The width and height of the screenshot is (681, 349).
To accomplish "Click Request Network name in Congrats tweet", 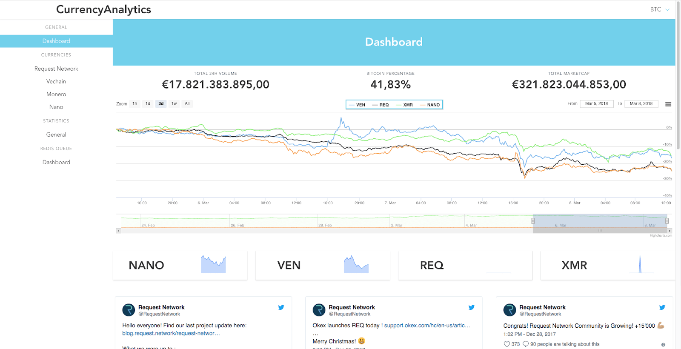I will tap(542, 307).
